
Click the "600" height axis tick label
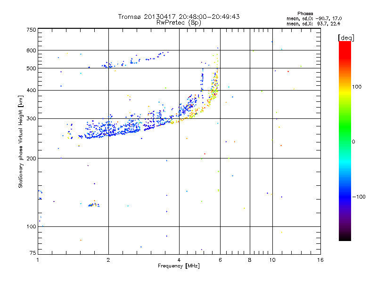click(x=31, y=50)
